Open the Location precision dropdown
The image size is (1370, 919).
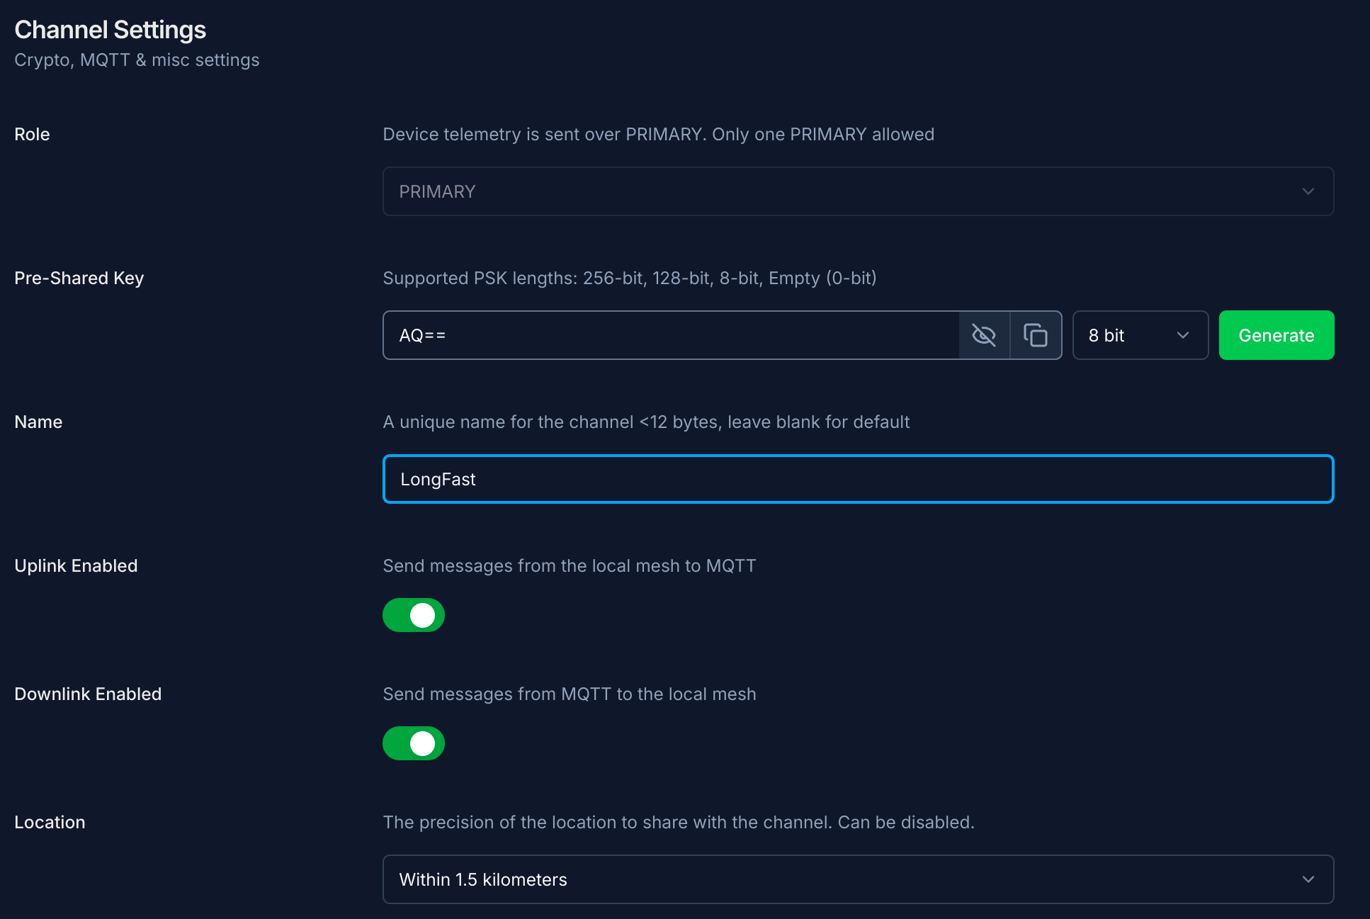[857, 879]
